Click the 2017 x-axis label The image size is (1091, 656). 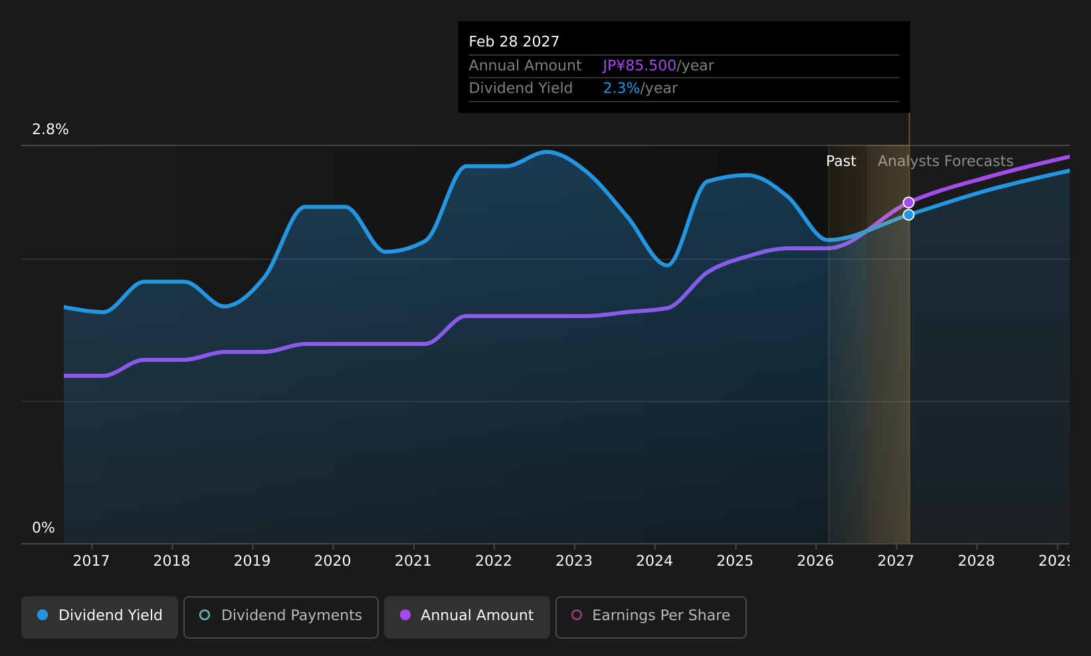[x=91, y=561]
